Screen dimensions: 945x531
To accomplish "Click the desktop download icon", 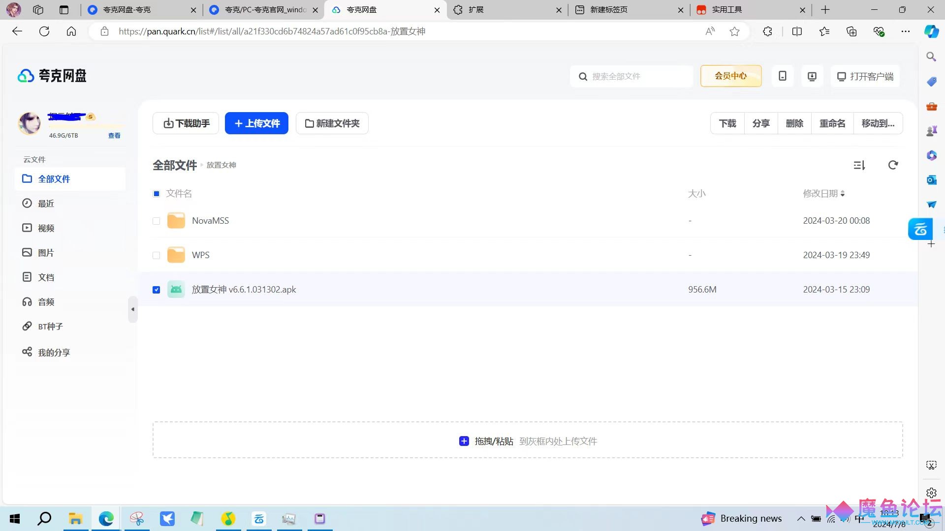I will tap(812, 76).
